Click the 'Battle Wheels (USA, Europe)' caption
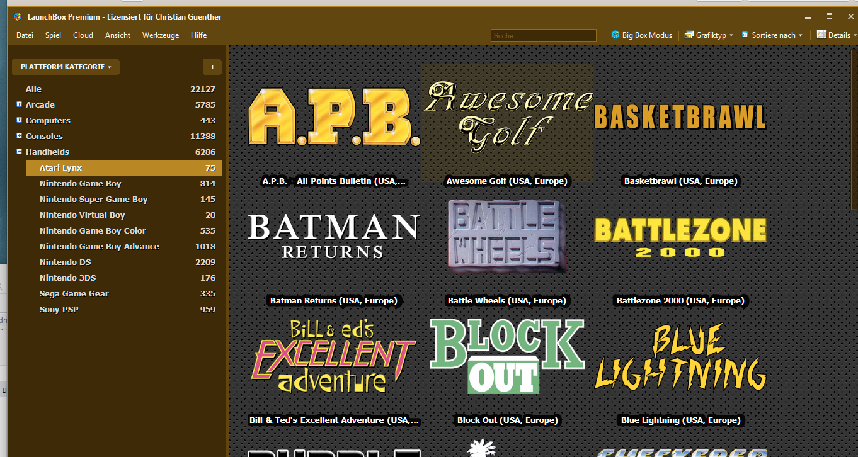 (507, 301)
